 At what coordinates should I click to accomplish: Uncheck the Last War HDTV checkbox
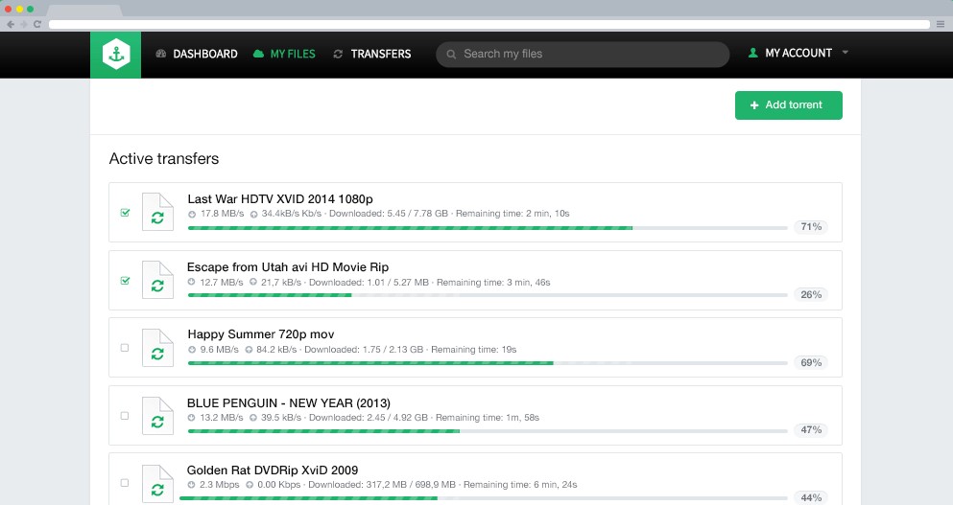(x=125, y=213)
